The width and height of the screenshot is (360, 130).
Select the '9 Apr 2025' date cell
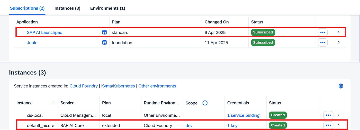pyautogui.click(x=215, y=32)
